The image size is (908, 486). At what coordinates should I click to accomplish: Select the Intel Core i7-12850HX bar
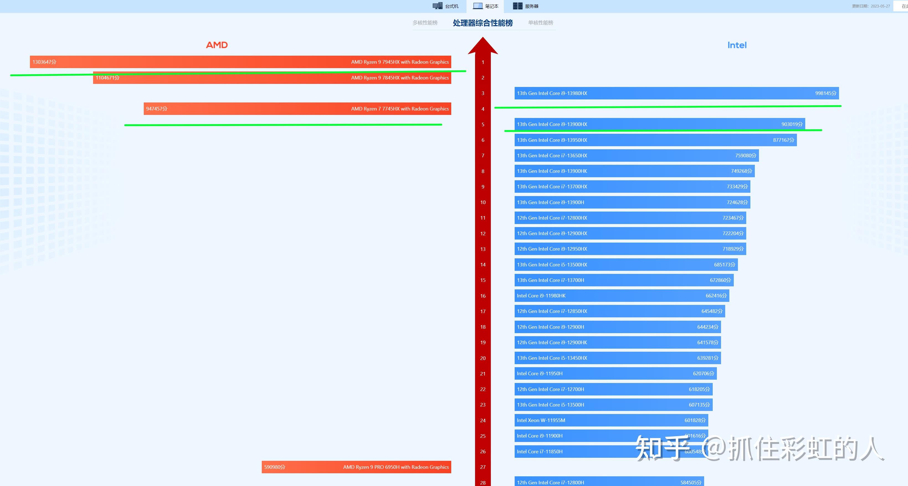point(620,311)
